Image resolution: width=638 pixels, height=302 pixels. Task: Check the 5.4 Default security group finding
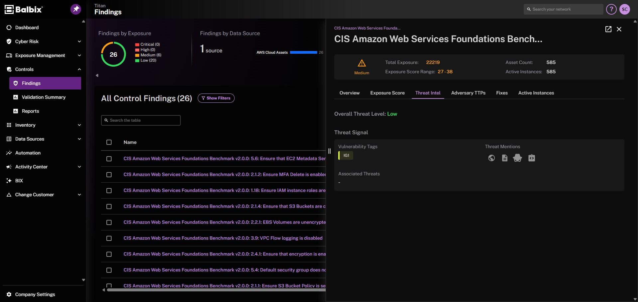109,270
